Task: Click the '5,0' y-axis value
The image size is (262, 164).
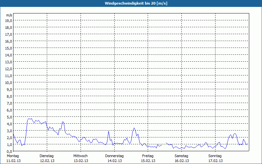Action: 9,117
